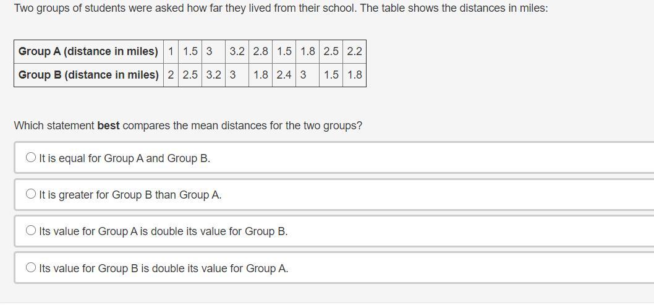Click Group A's first value cell '1'

click(x=171, y=51)
